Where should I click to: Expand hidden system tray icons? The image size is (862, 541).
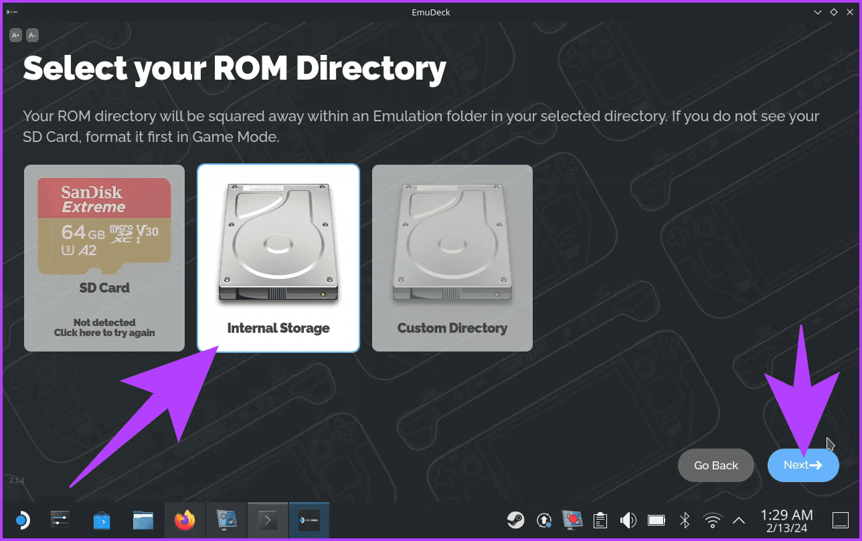point(739,520)
